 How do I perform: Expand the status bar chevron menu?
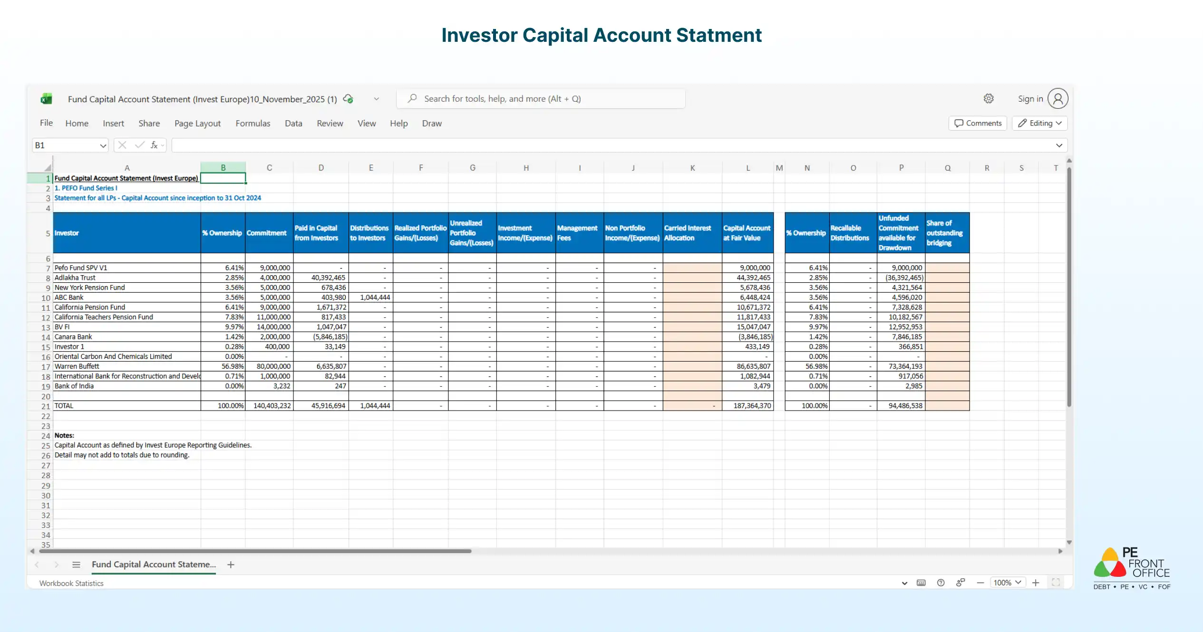tap(904, 583)
